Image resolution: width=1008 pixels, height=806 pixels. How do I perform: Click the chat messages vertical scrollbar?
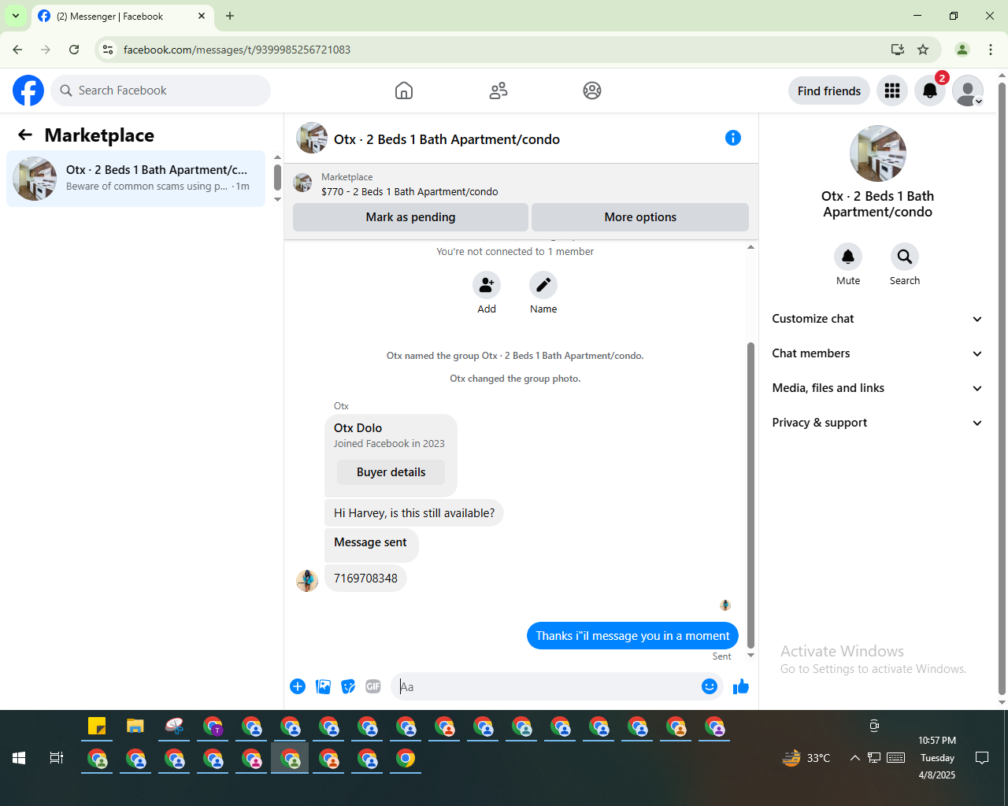750,496
